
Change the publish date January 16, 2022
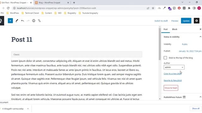[190, 51]
